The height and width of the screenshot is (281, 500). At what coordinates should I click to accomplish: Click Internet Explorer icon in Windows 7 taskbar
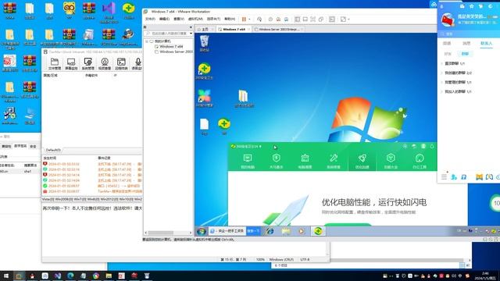click(270, 231)
